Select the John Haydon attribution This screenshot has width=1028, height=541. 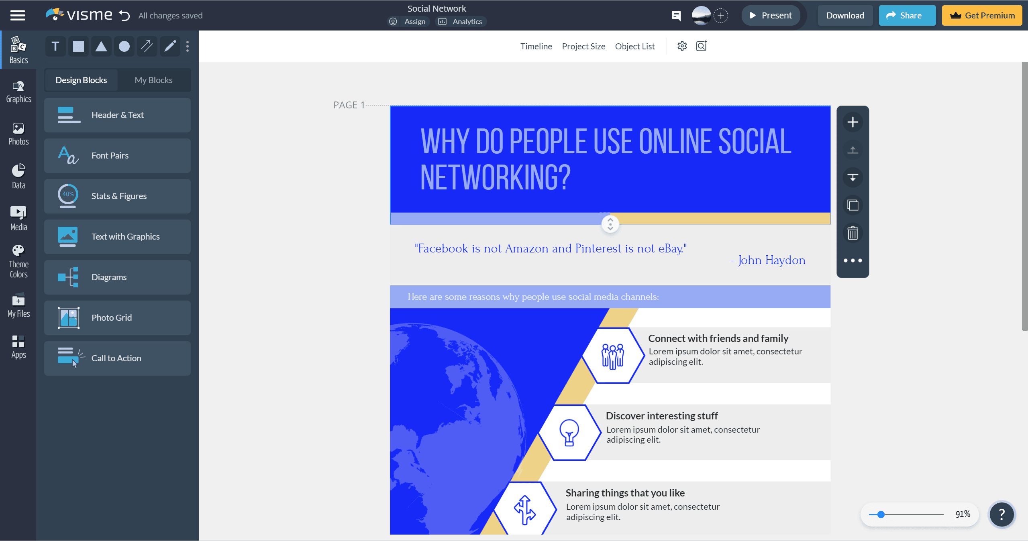pyautogui.click(x=768, y=260)
